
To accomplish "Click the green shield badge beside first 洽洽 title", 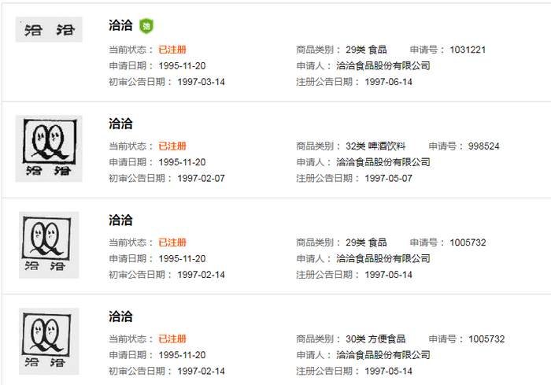I will pyautogui.click(x=146, y=26).
